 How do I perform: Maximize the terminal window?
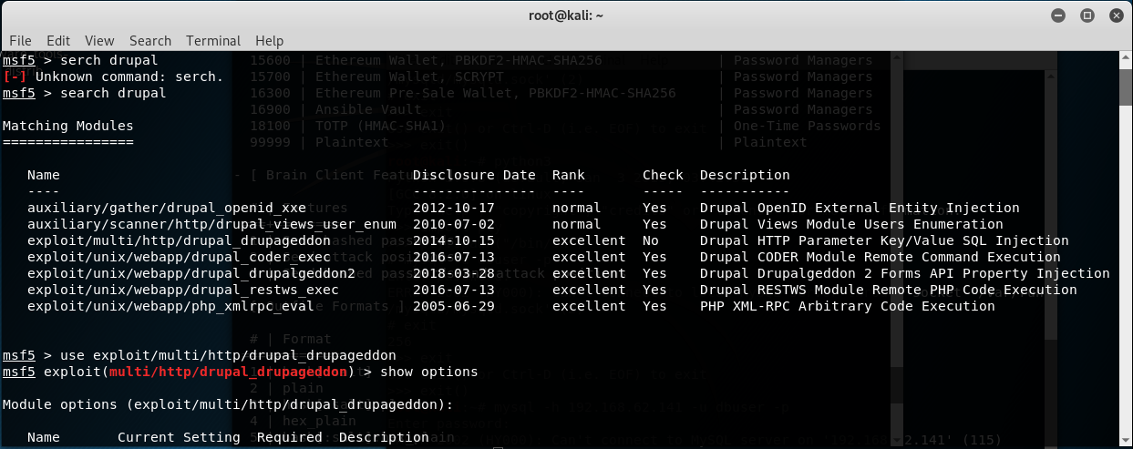coord(1087,15)
